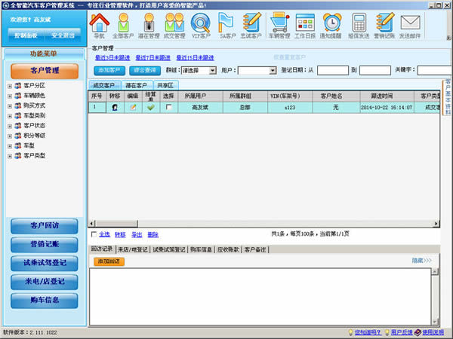Click the edit pencil icon in row 1
Image resolution: width=453 pixels, height=339 pixels.
[133, 107]
